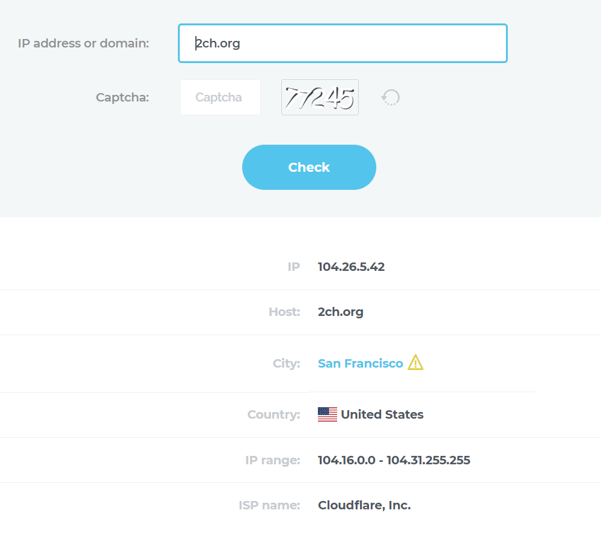Click the "ISP name:" row label

pyautogui.click(x=269, y=505)
